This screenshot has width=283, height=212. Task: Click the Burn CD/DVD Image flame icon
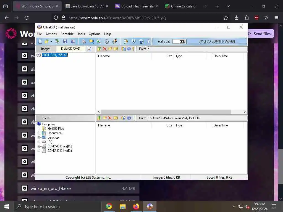(x=115, y=41)
